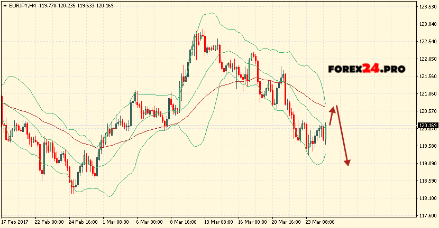Click the 123.530 price axis label
This screenshot has width=439, height=228.
pyautogui.click(x=427, y=7)
